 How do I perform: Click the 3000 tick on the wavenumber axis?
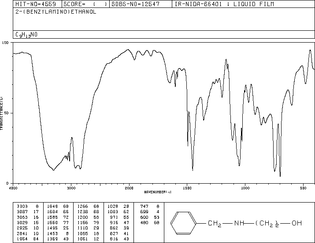click(x=71, y=188)
